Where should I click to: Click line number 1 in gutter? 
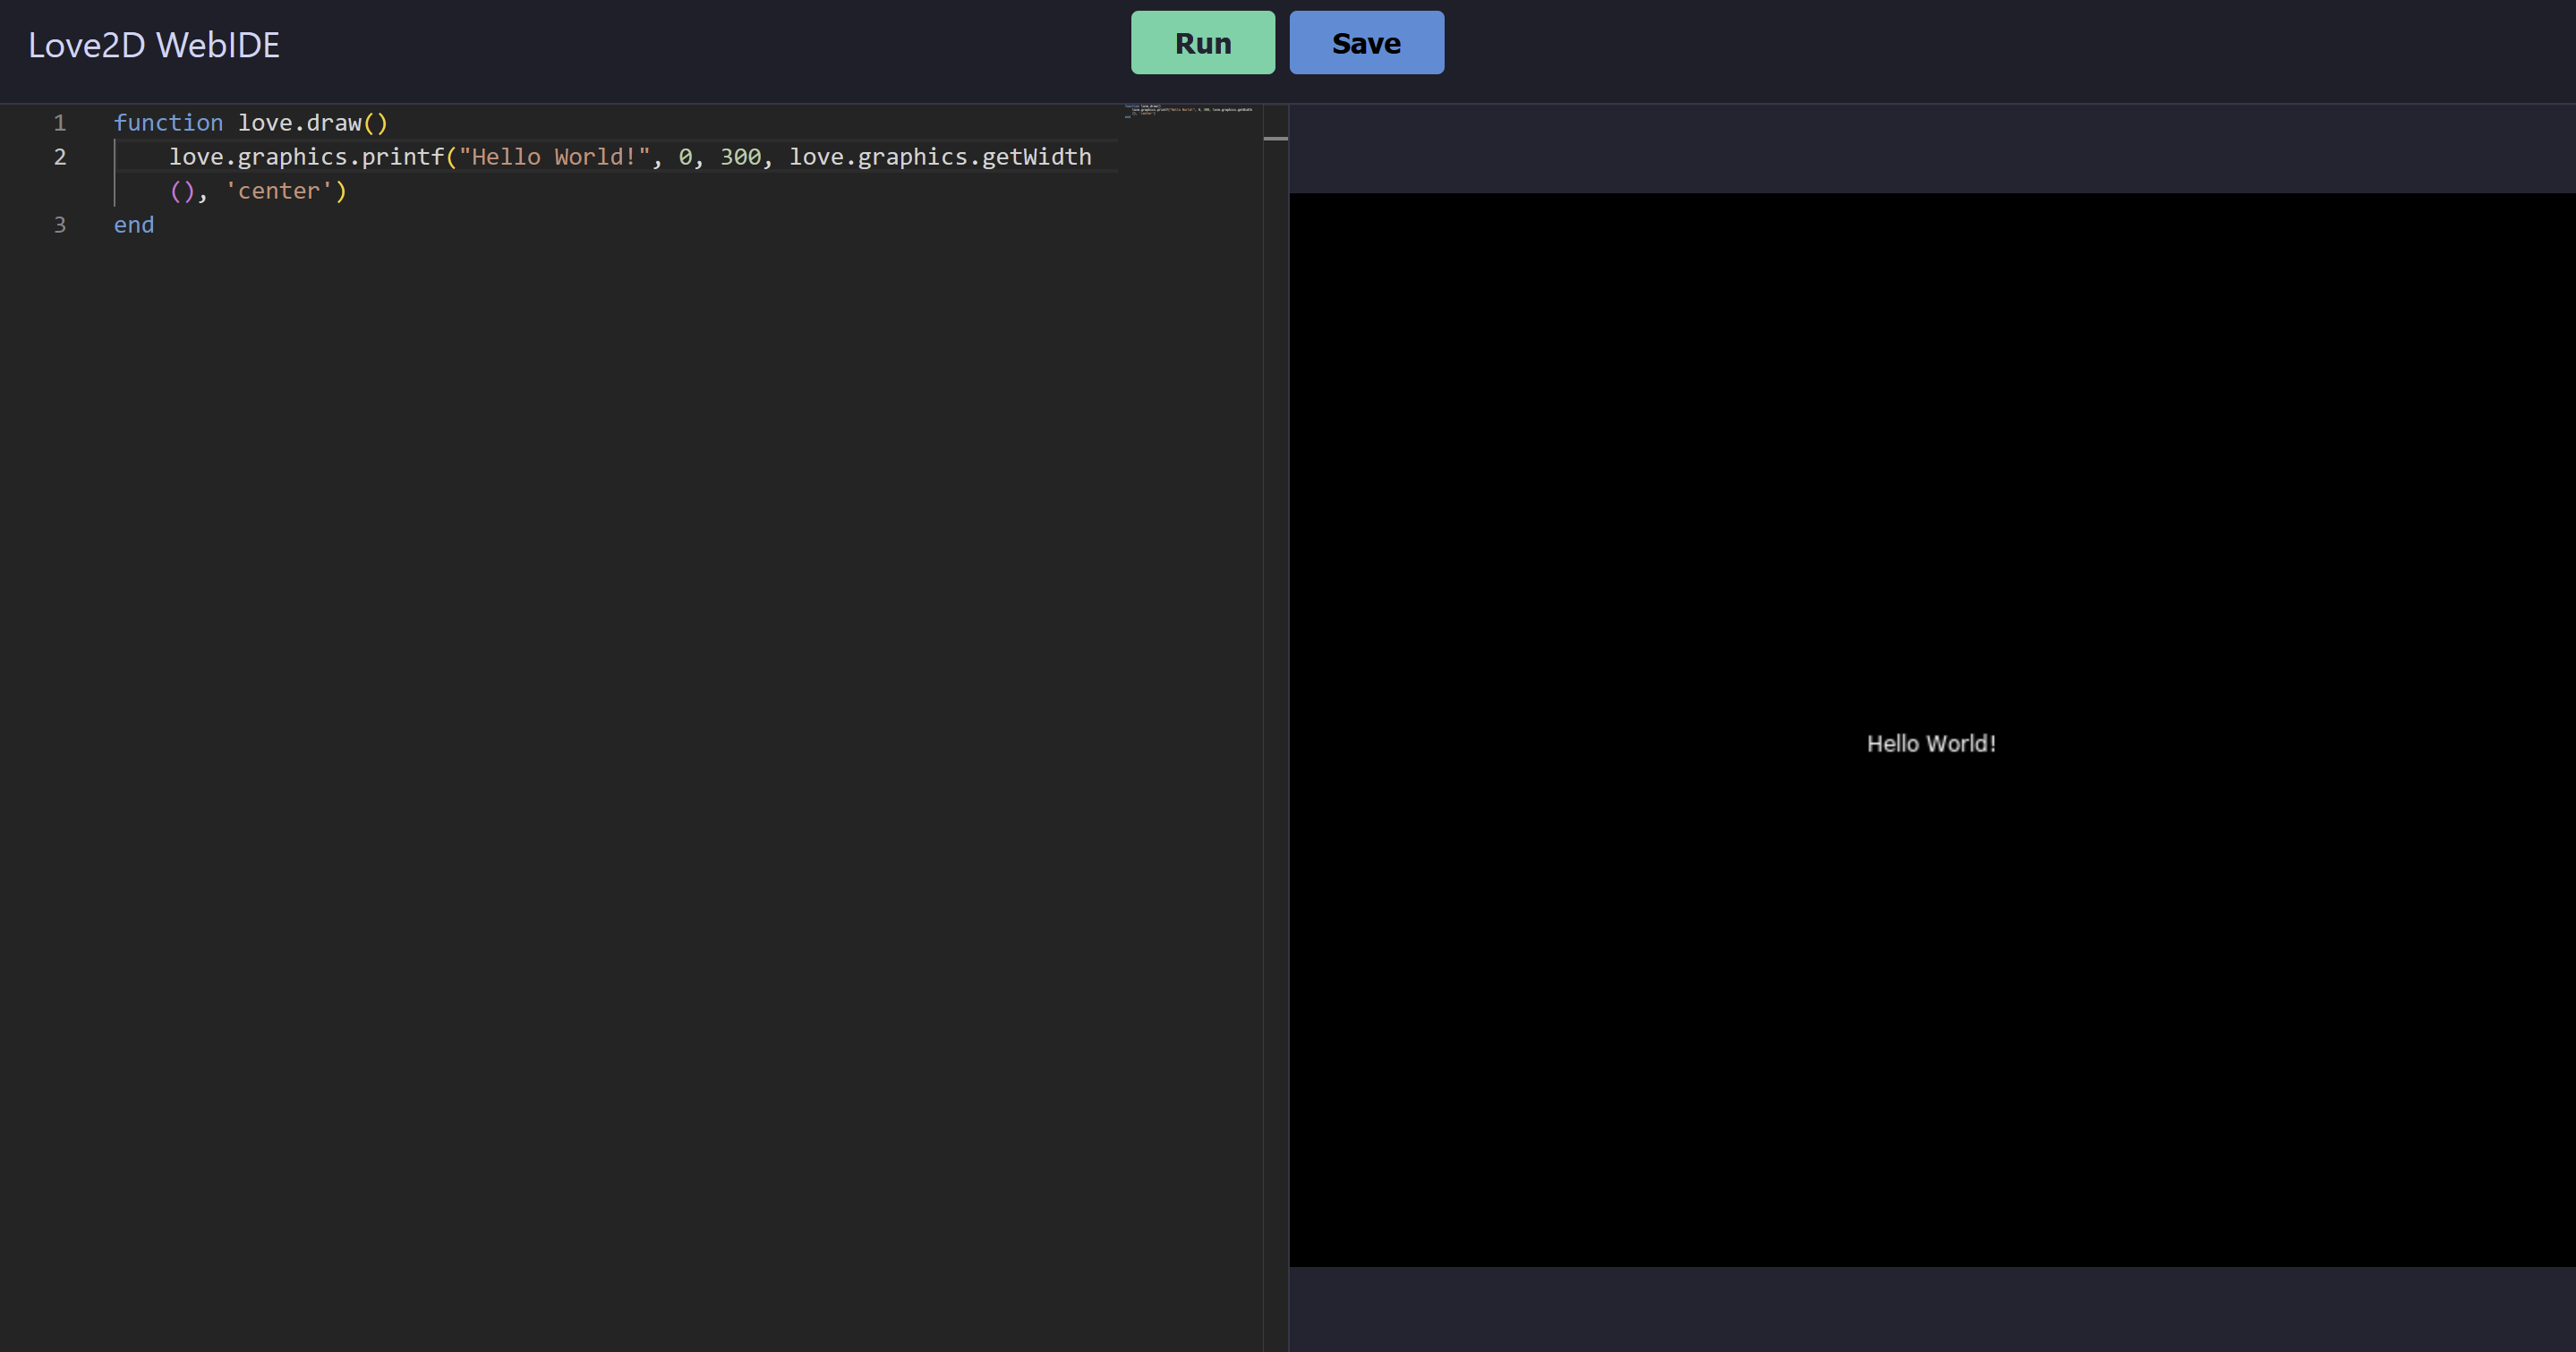[x=60, y=123]
